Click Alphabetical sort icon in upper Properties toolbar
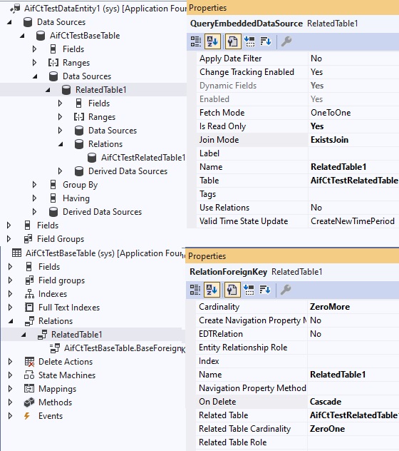Viewport: 399px width, 451px height. point(212,41)
